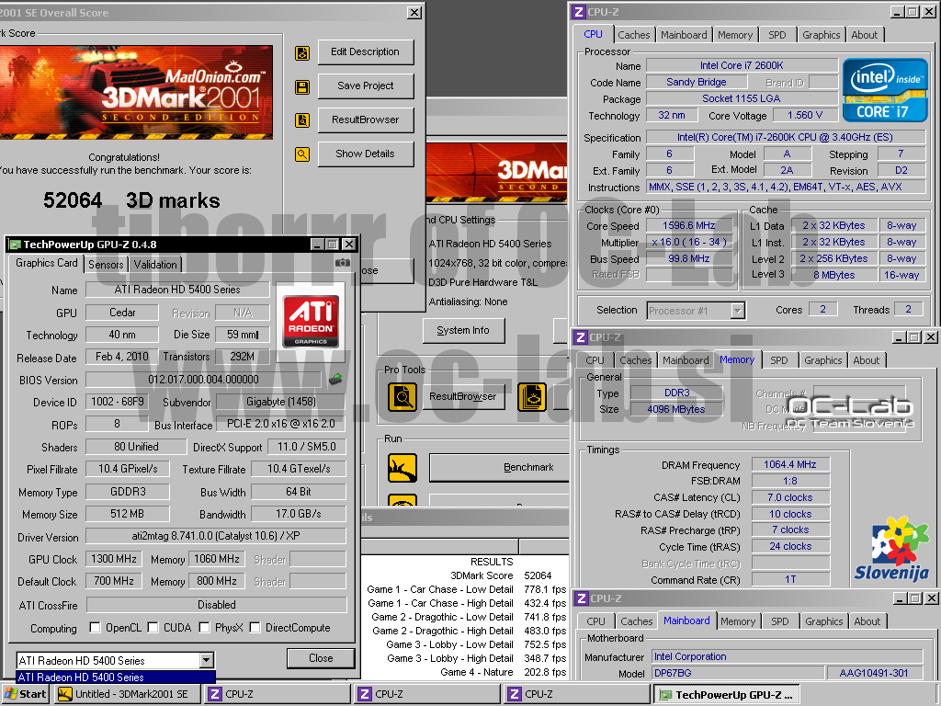The width and height of the screenshot is (941, 706).
Task: Open SPD tab in CPU-Z Memory window
Action: pyautogui.click(x=779, y=360)
